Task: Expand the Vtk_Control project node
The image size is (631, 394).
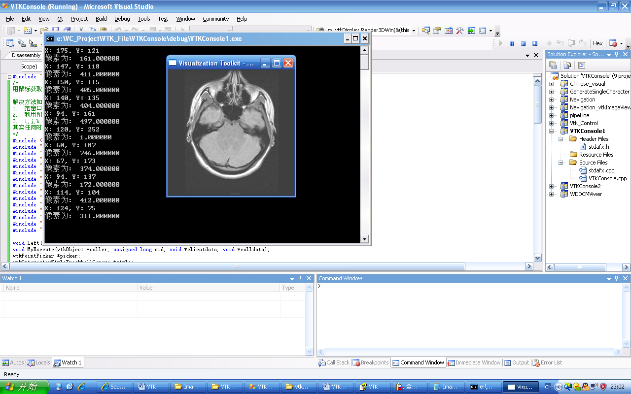Action: point(551,123)
